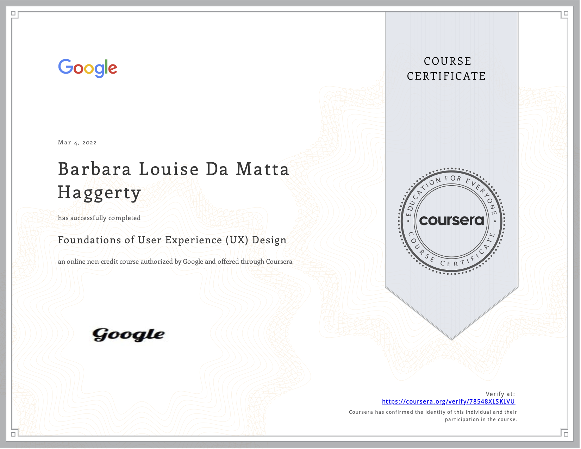The height and width of the screenshot is (449, 581).
Task: Click the 'Verify at:' label text
Action: tap(501, 394)
